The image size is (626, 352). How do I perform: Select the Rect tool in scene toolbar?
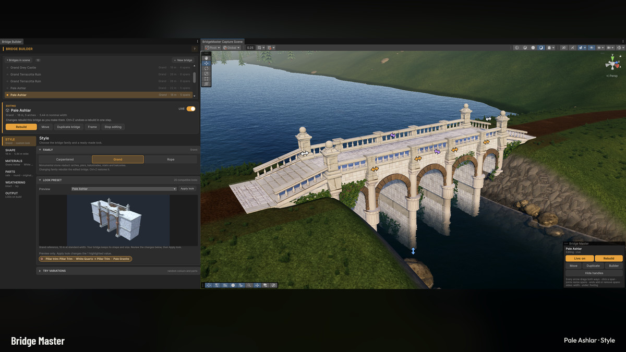206,79
